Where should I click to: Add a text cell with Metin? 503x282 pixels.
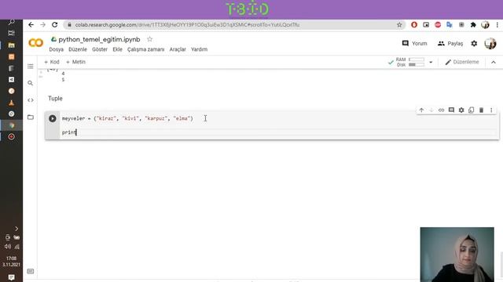click(x=75, y=62)
